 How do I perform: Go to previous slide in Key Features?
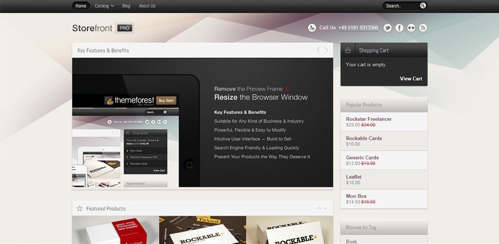(x=318, y=50)
